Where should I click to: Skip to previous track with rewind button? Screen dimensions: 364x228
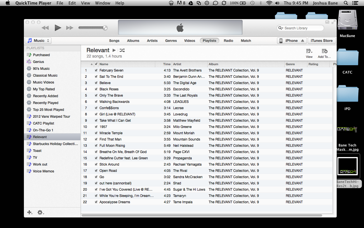(45, 28)
